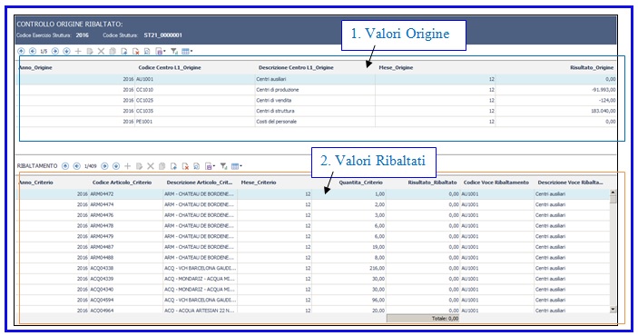The height and width of the screenshot is (336, 638).
Task: Sort by Codice Articolo_Criterio column header
Action: [x=123, y=183]
